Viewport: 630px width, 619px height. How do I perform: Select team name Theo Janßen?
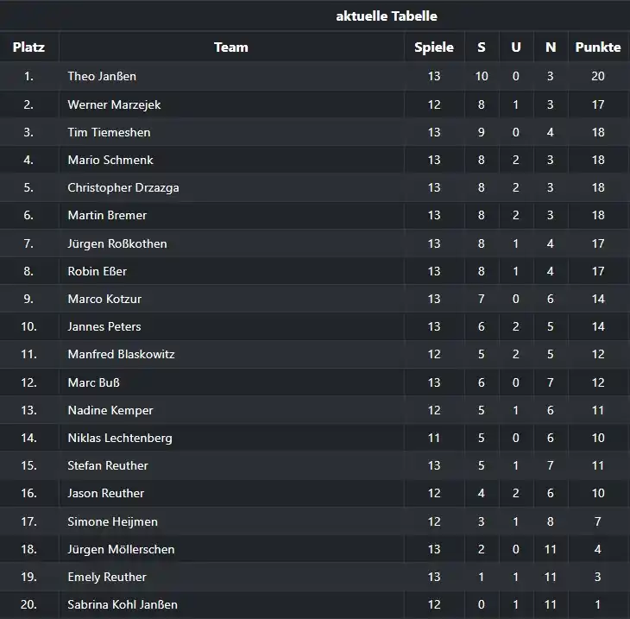tap(102, 76)
